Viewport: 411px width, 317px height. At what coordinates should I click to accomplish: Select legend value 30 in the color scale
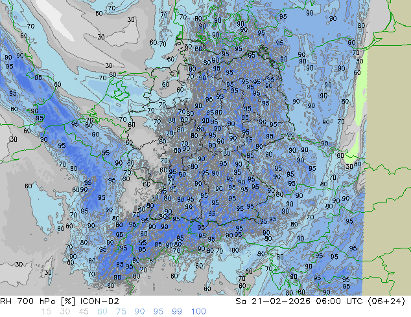65,312
